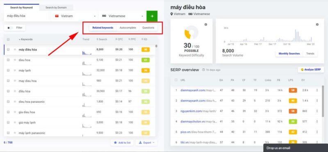This screenshot has width=328, height=152.
Task: Check the 'dieu hoa panasonic' row checkbox
Action: pyautogui.click(x=8, y=102)
